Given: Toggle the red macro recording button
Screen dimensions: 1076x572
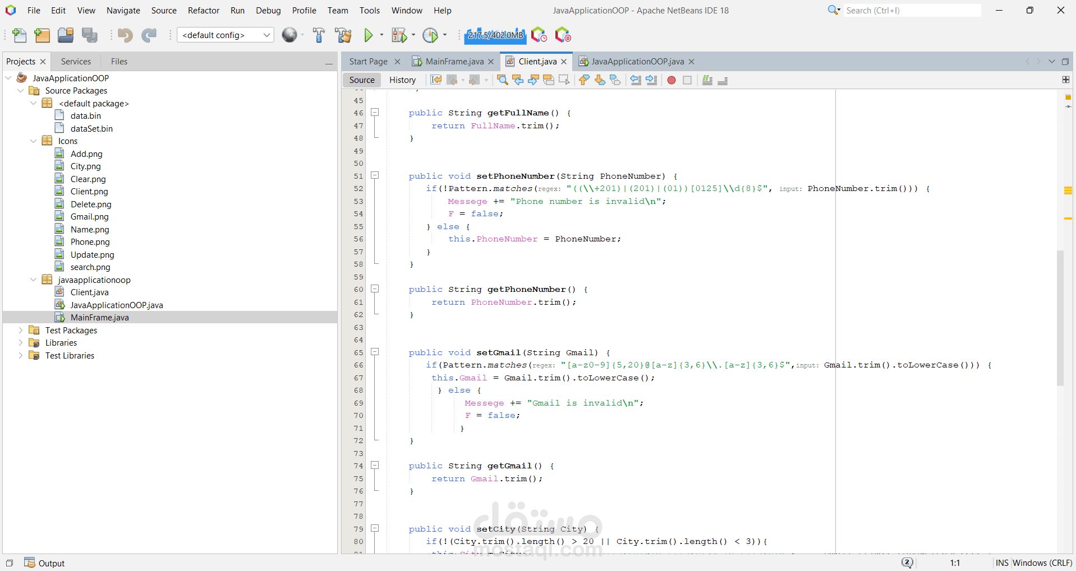Looking at the screenshot, I should click(x=672, y=80).
